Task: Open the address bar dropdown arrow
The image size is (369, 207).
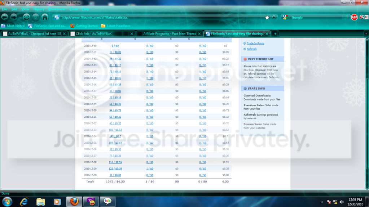Action: click(274, 17)
